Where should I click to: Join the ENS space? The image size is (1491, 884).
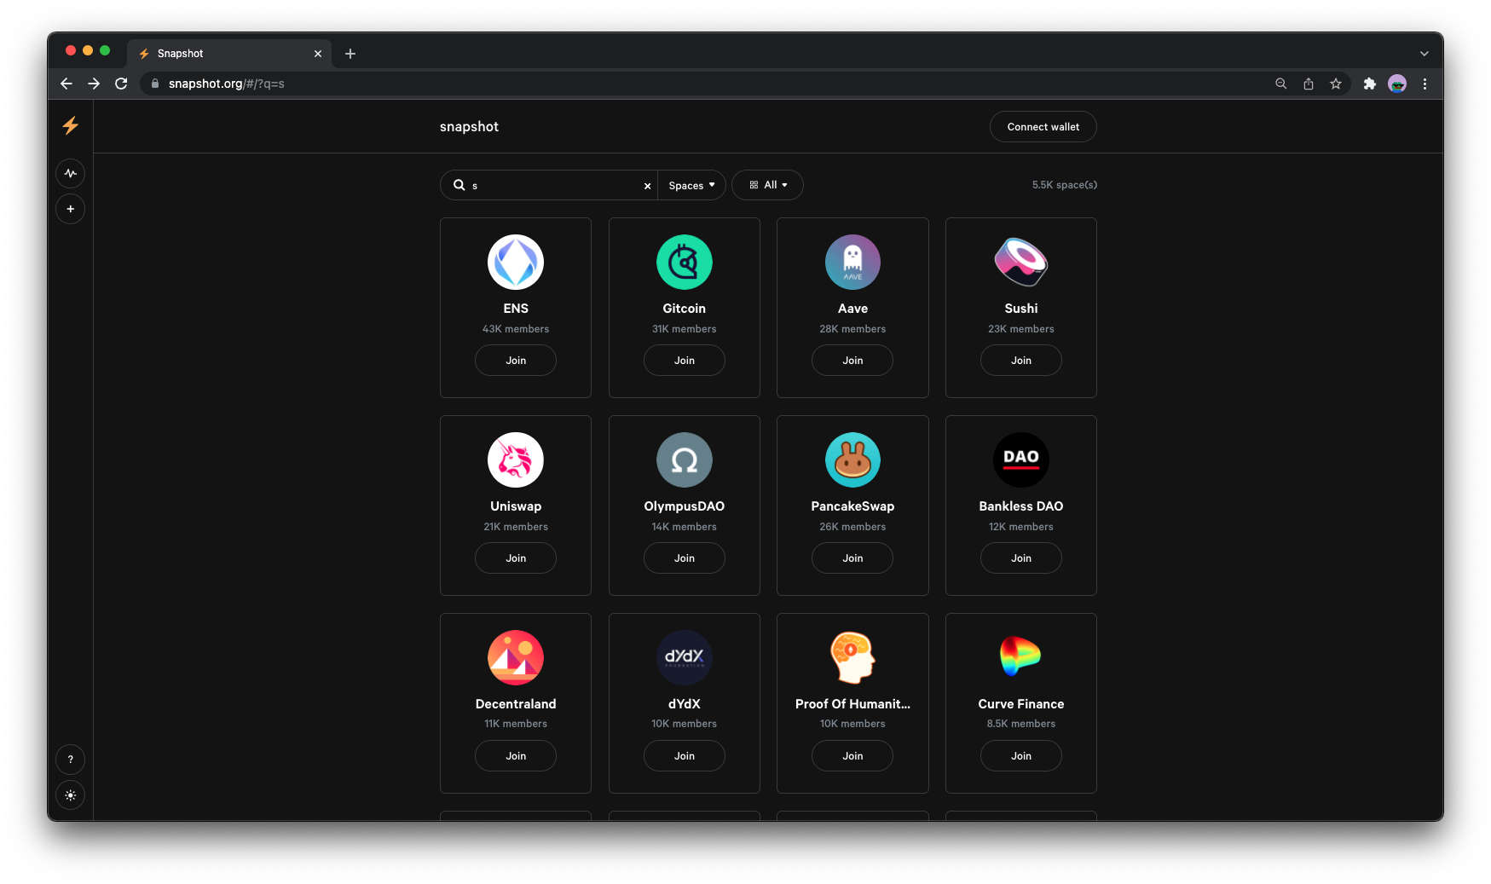[515, 360]
